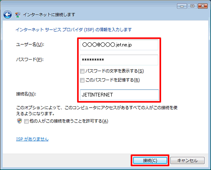Click the パスワード password input field
Viewport: 211px width, 170px height.
tap(119, 60)
